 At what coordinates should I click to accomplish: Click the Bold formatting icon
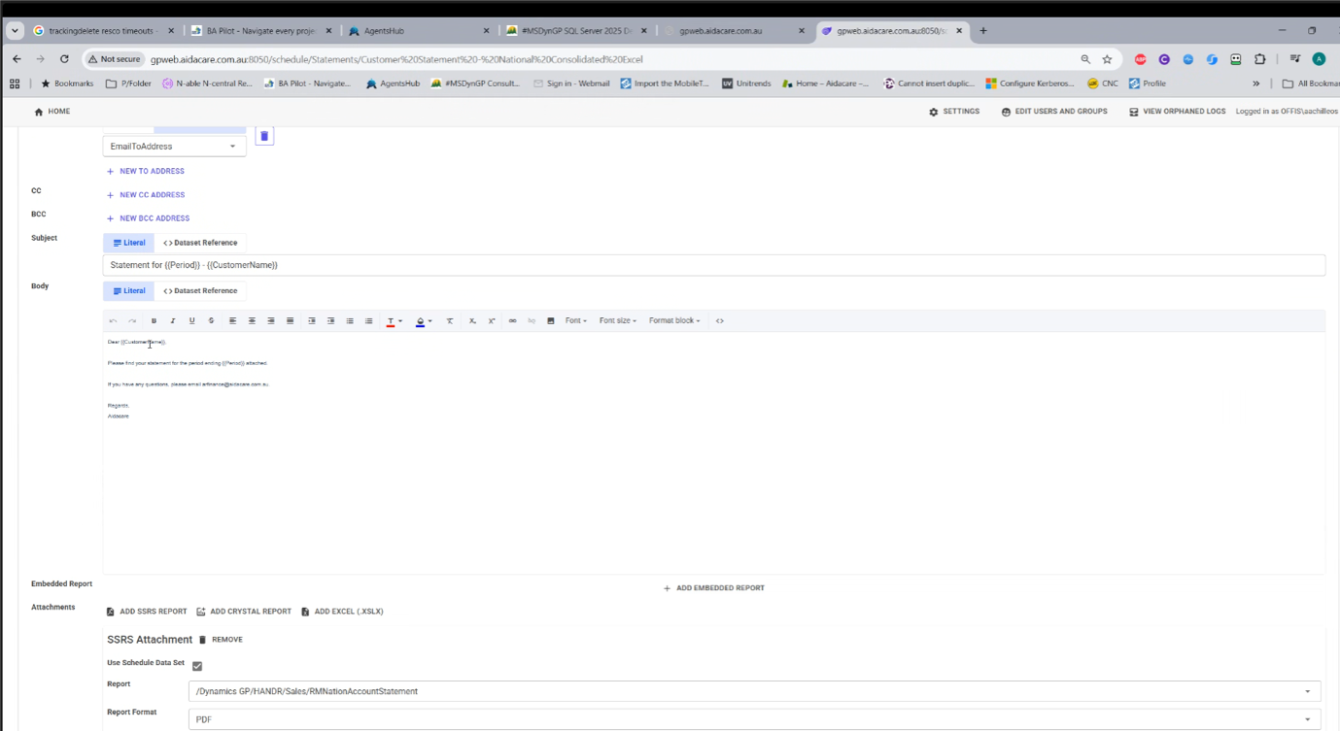154,320
